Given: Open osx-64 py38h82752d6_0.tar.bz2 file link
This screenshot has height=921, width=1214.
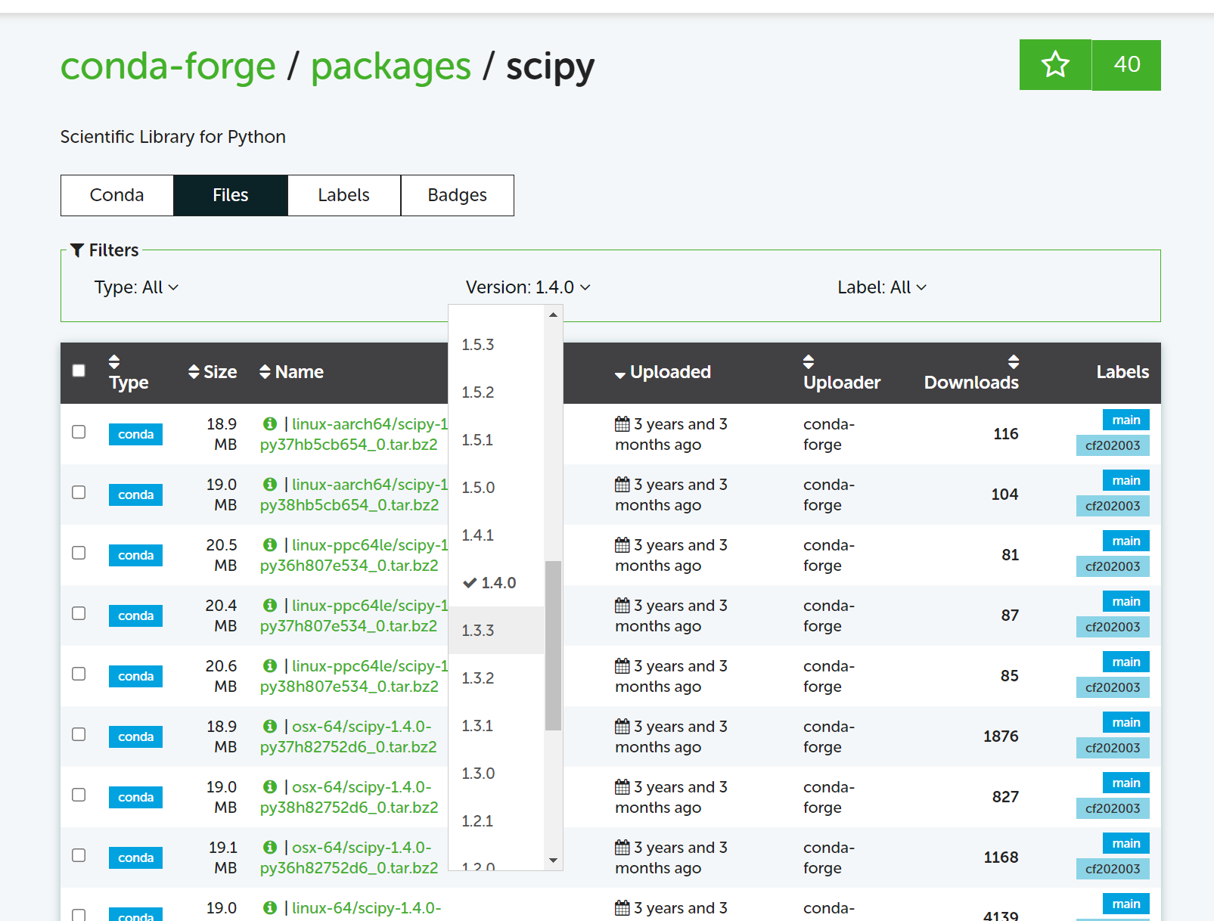Looking at the screenshot, I should 349,797.
